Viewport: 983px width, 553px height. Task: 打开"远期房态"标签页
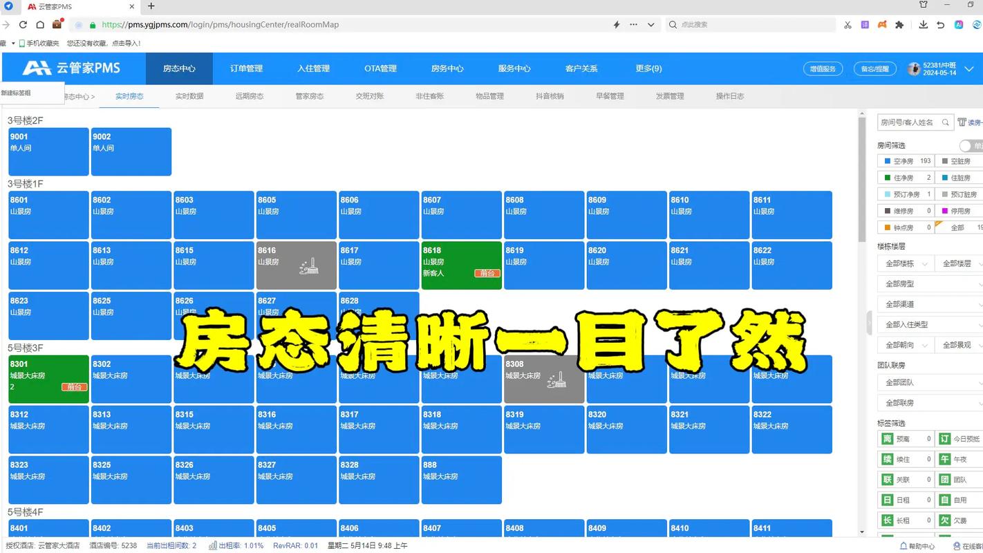(x=250, y=96)
